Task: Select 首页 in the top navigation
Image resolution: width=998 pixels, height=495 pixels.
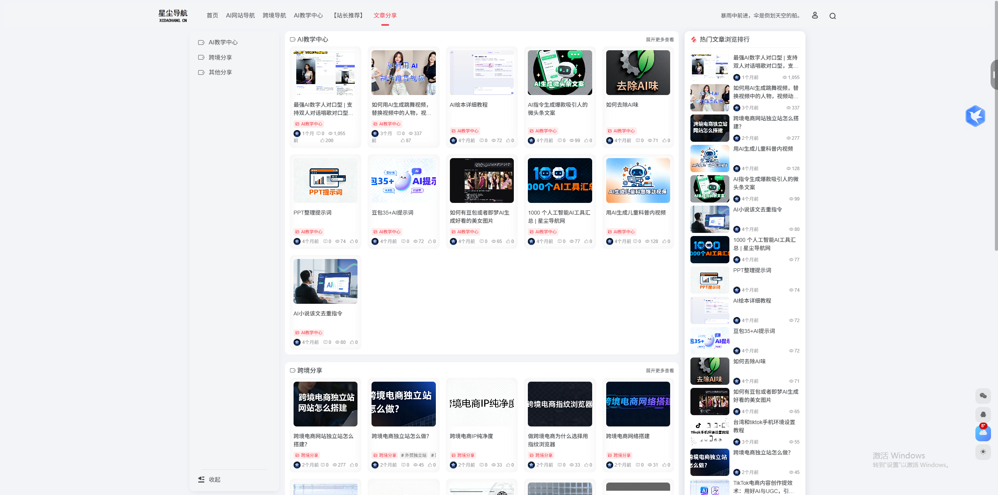Action: [212, 15]
